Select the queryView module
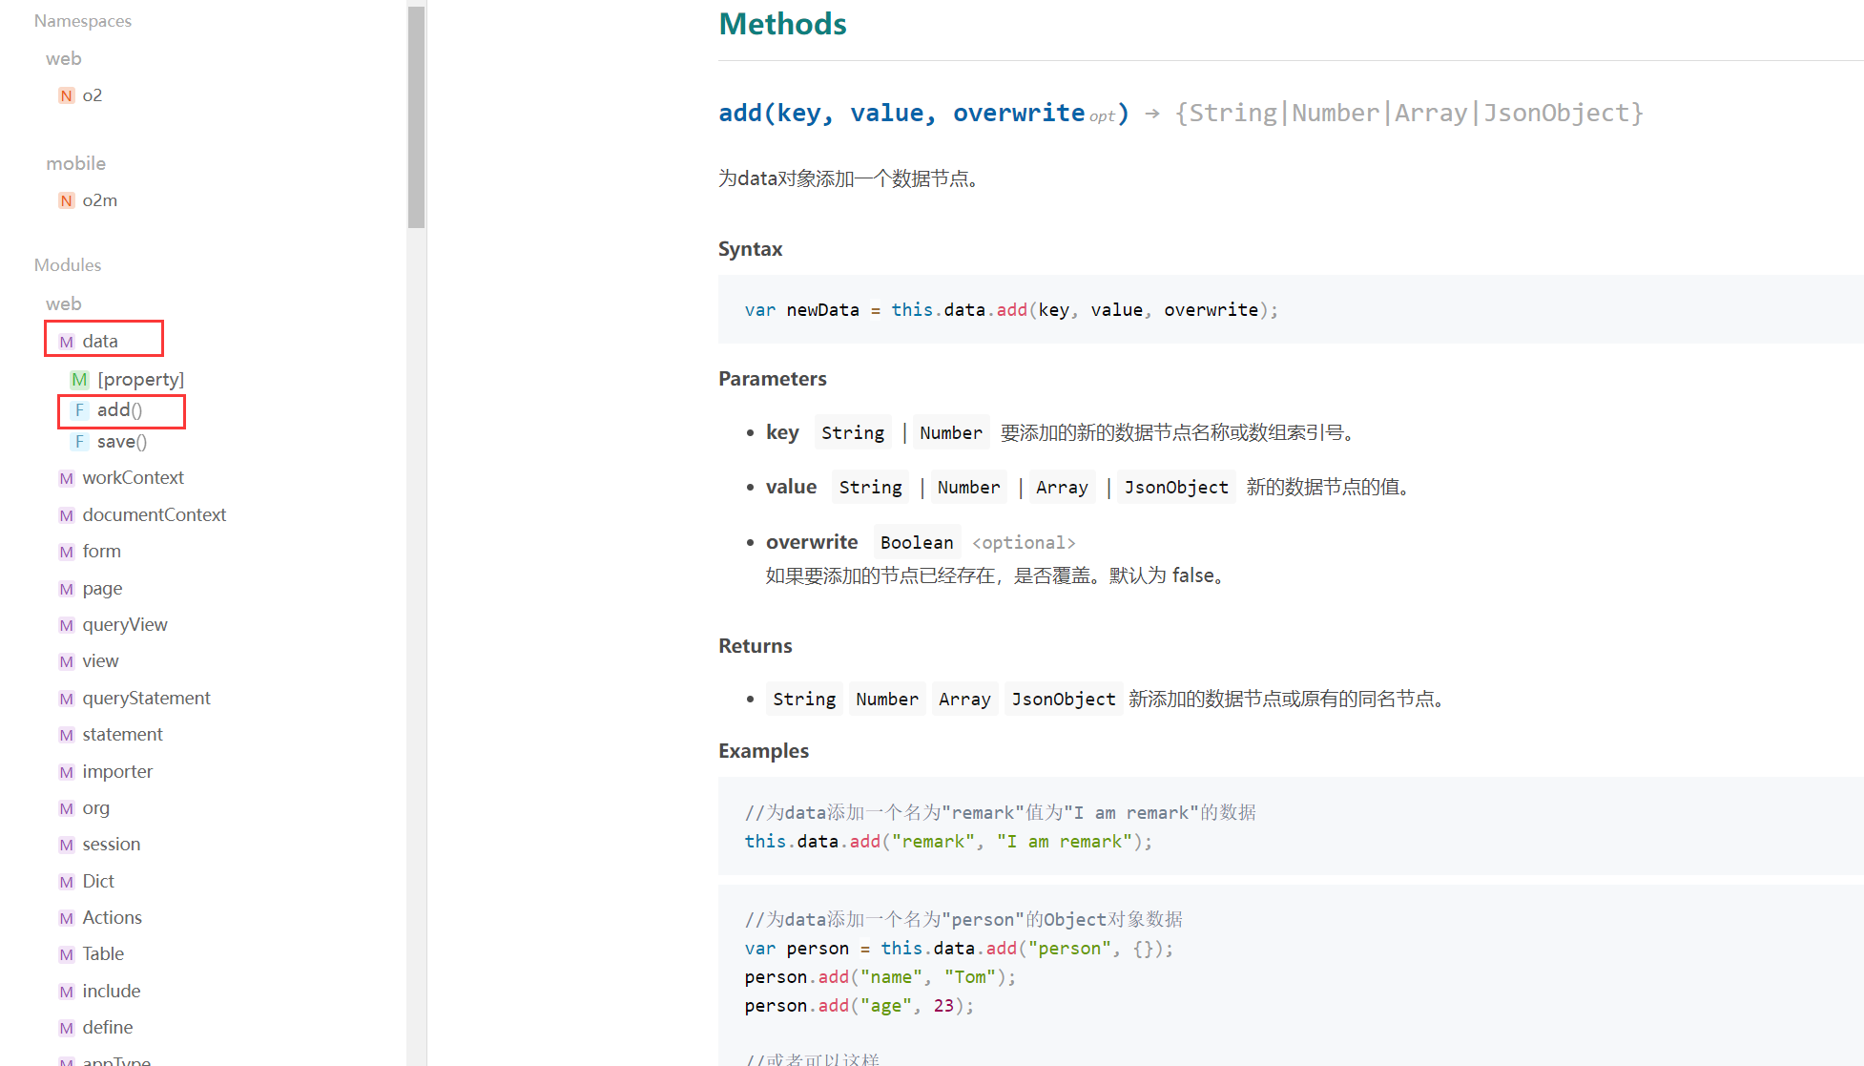The height and width of the screenshot is (1066, 1864). [x=124, y=624]
